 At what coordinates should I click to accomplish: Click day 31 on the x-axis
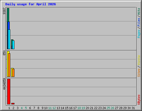133,108
